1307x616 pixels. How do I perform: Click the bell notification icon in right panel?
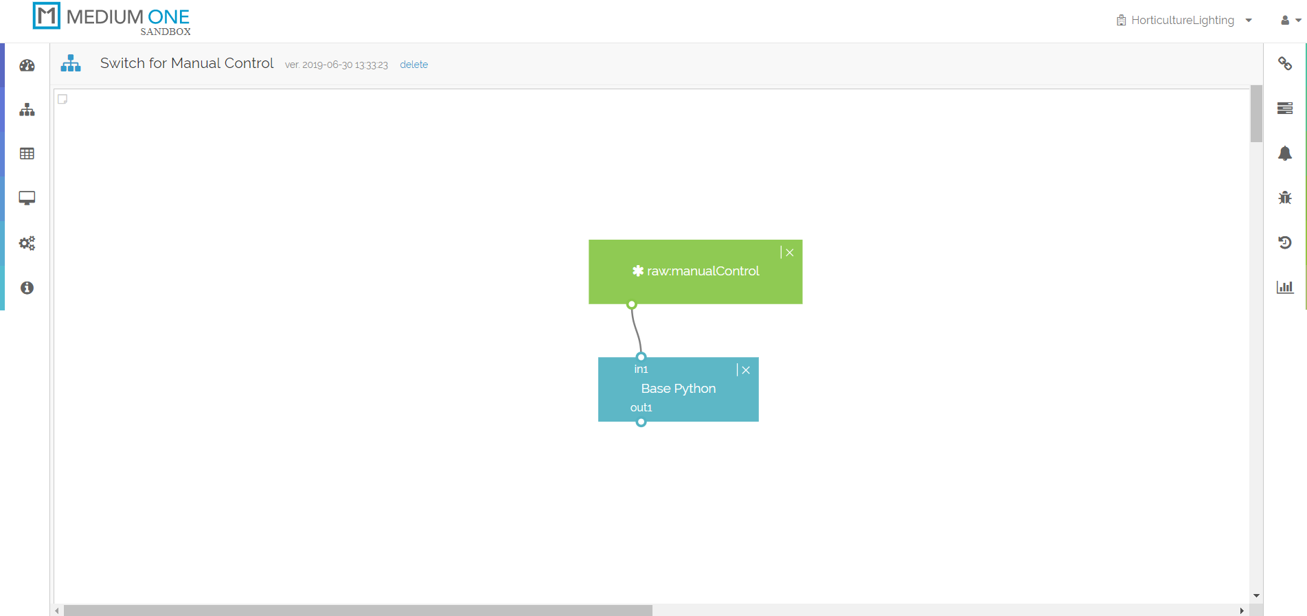1284,153
